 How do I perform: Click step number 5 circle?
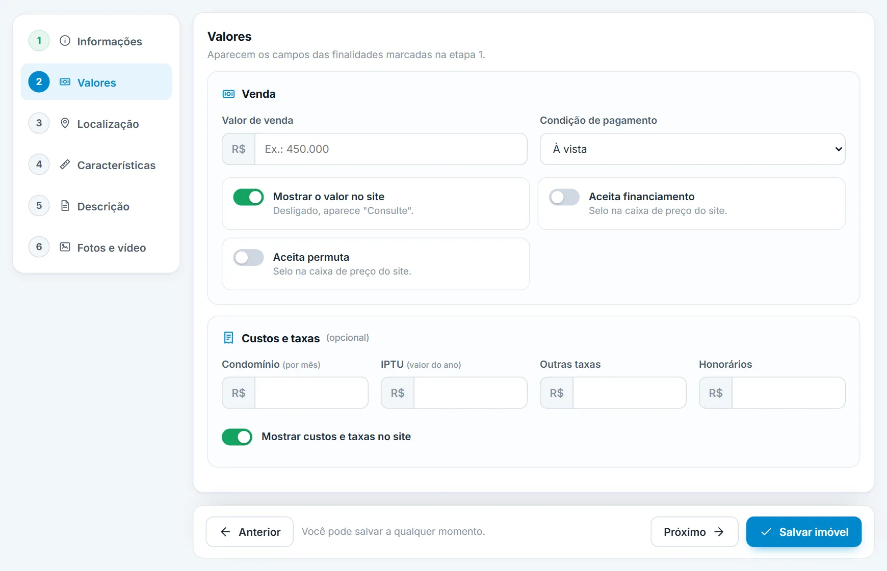click(39, 206)
